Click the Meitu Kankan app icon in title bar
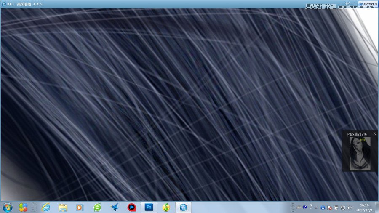Image resolution: width=379 pixels, height=213 pixels. click(4, 4)
